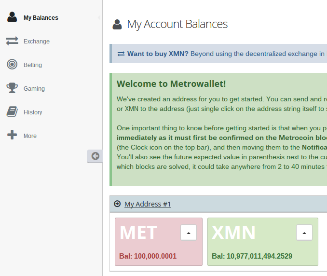Open the XMN asset dropdown
Image resolution: width=327 pixels, height=276 pixels.
(304, 233)
